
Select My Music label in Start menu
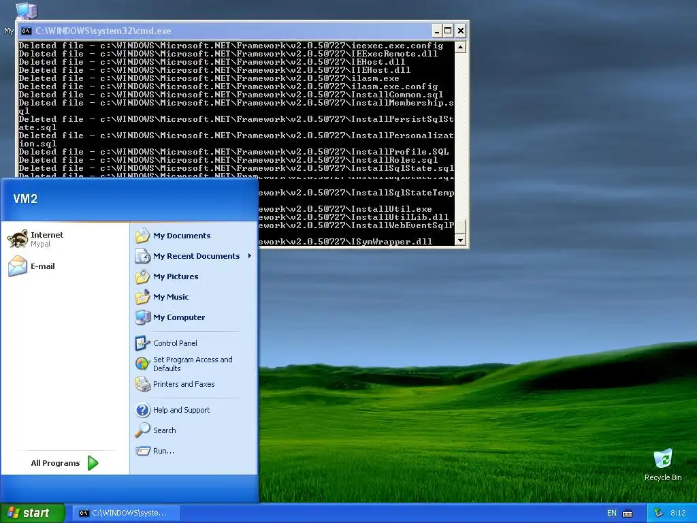click(171, 297)
